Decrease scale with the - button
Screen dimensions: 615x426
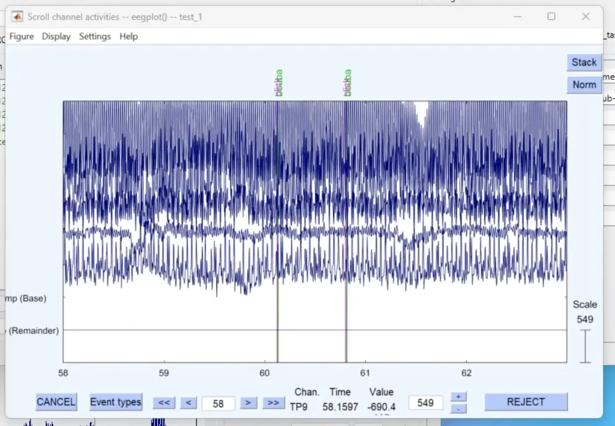tap(458, 409)
